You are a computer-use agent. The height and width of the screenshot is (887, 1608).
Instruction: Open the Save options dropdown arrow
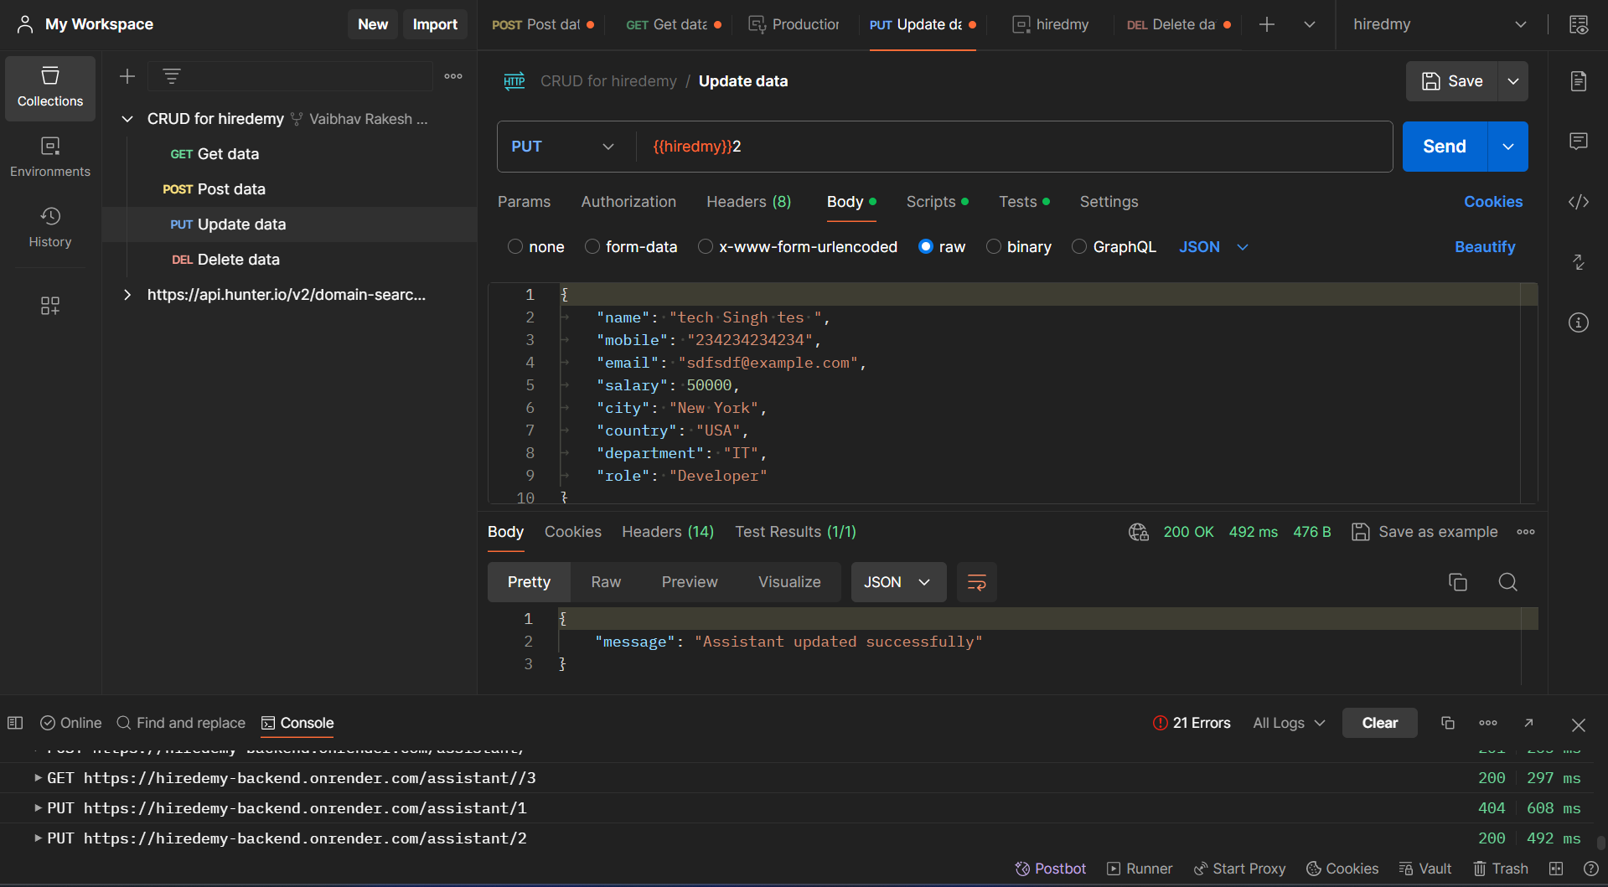click(x=1513, y=81)
